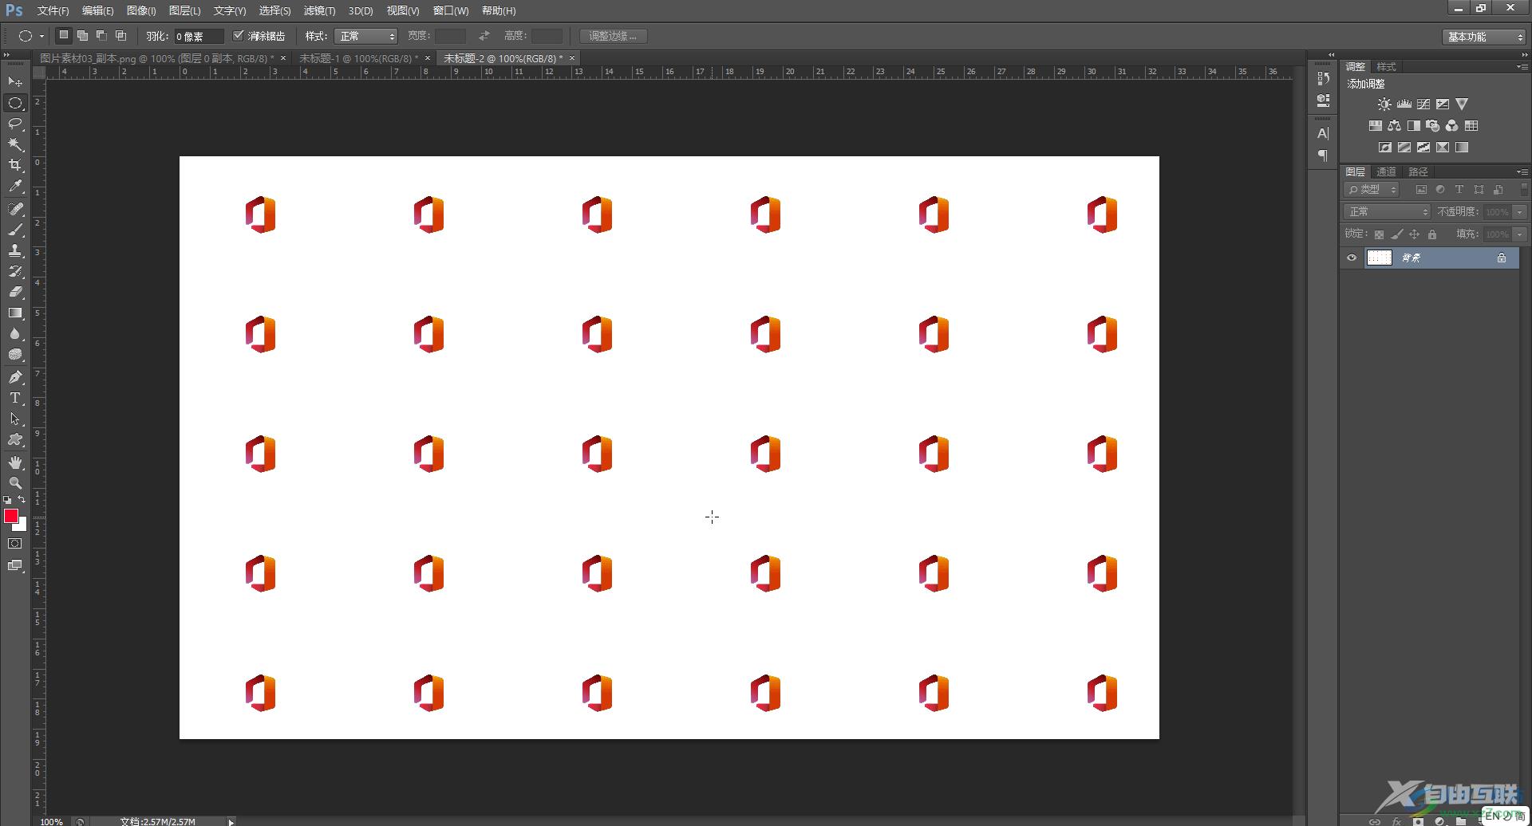Choose Intersect with Selection mode
1532x826 pixels.
click(120, 35)
